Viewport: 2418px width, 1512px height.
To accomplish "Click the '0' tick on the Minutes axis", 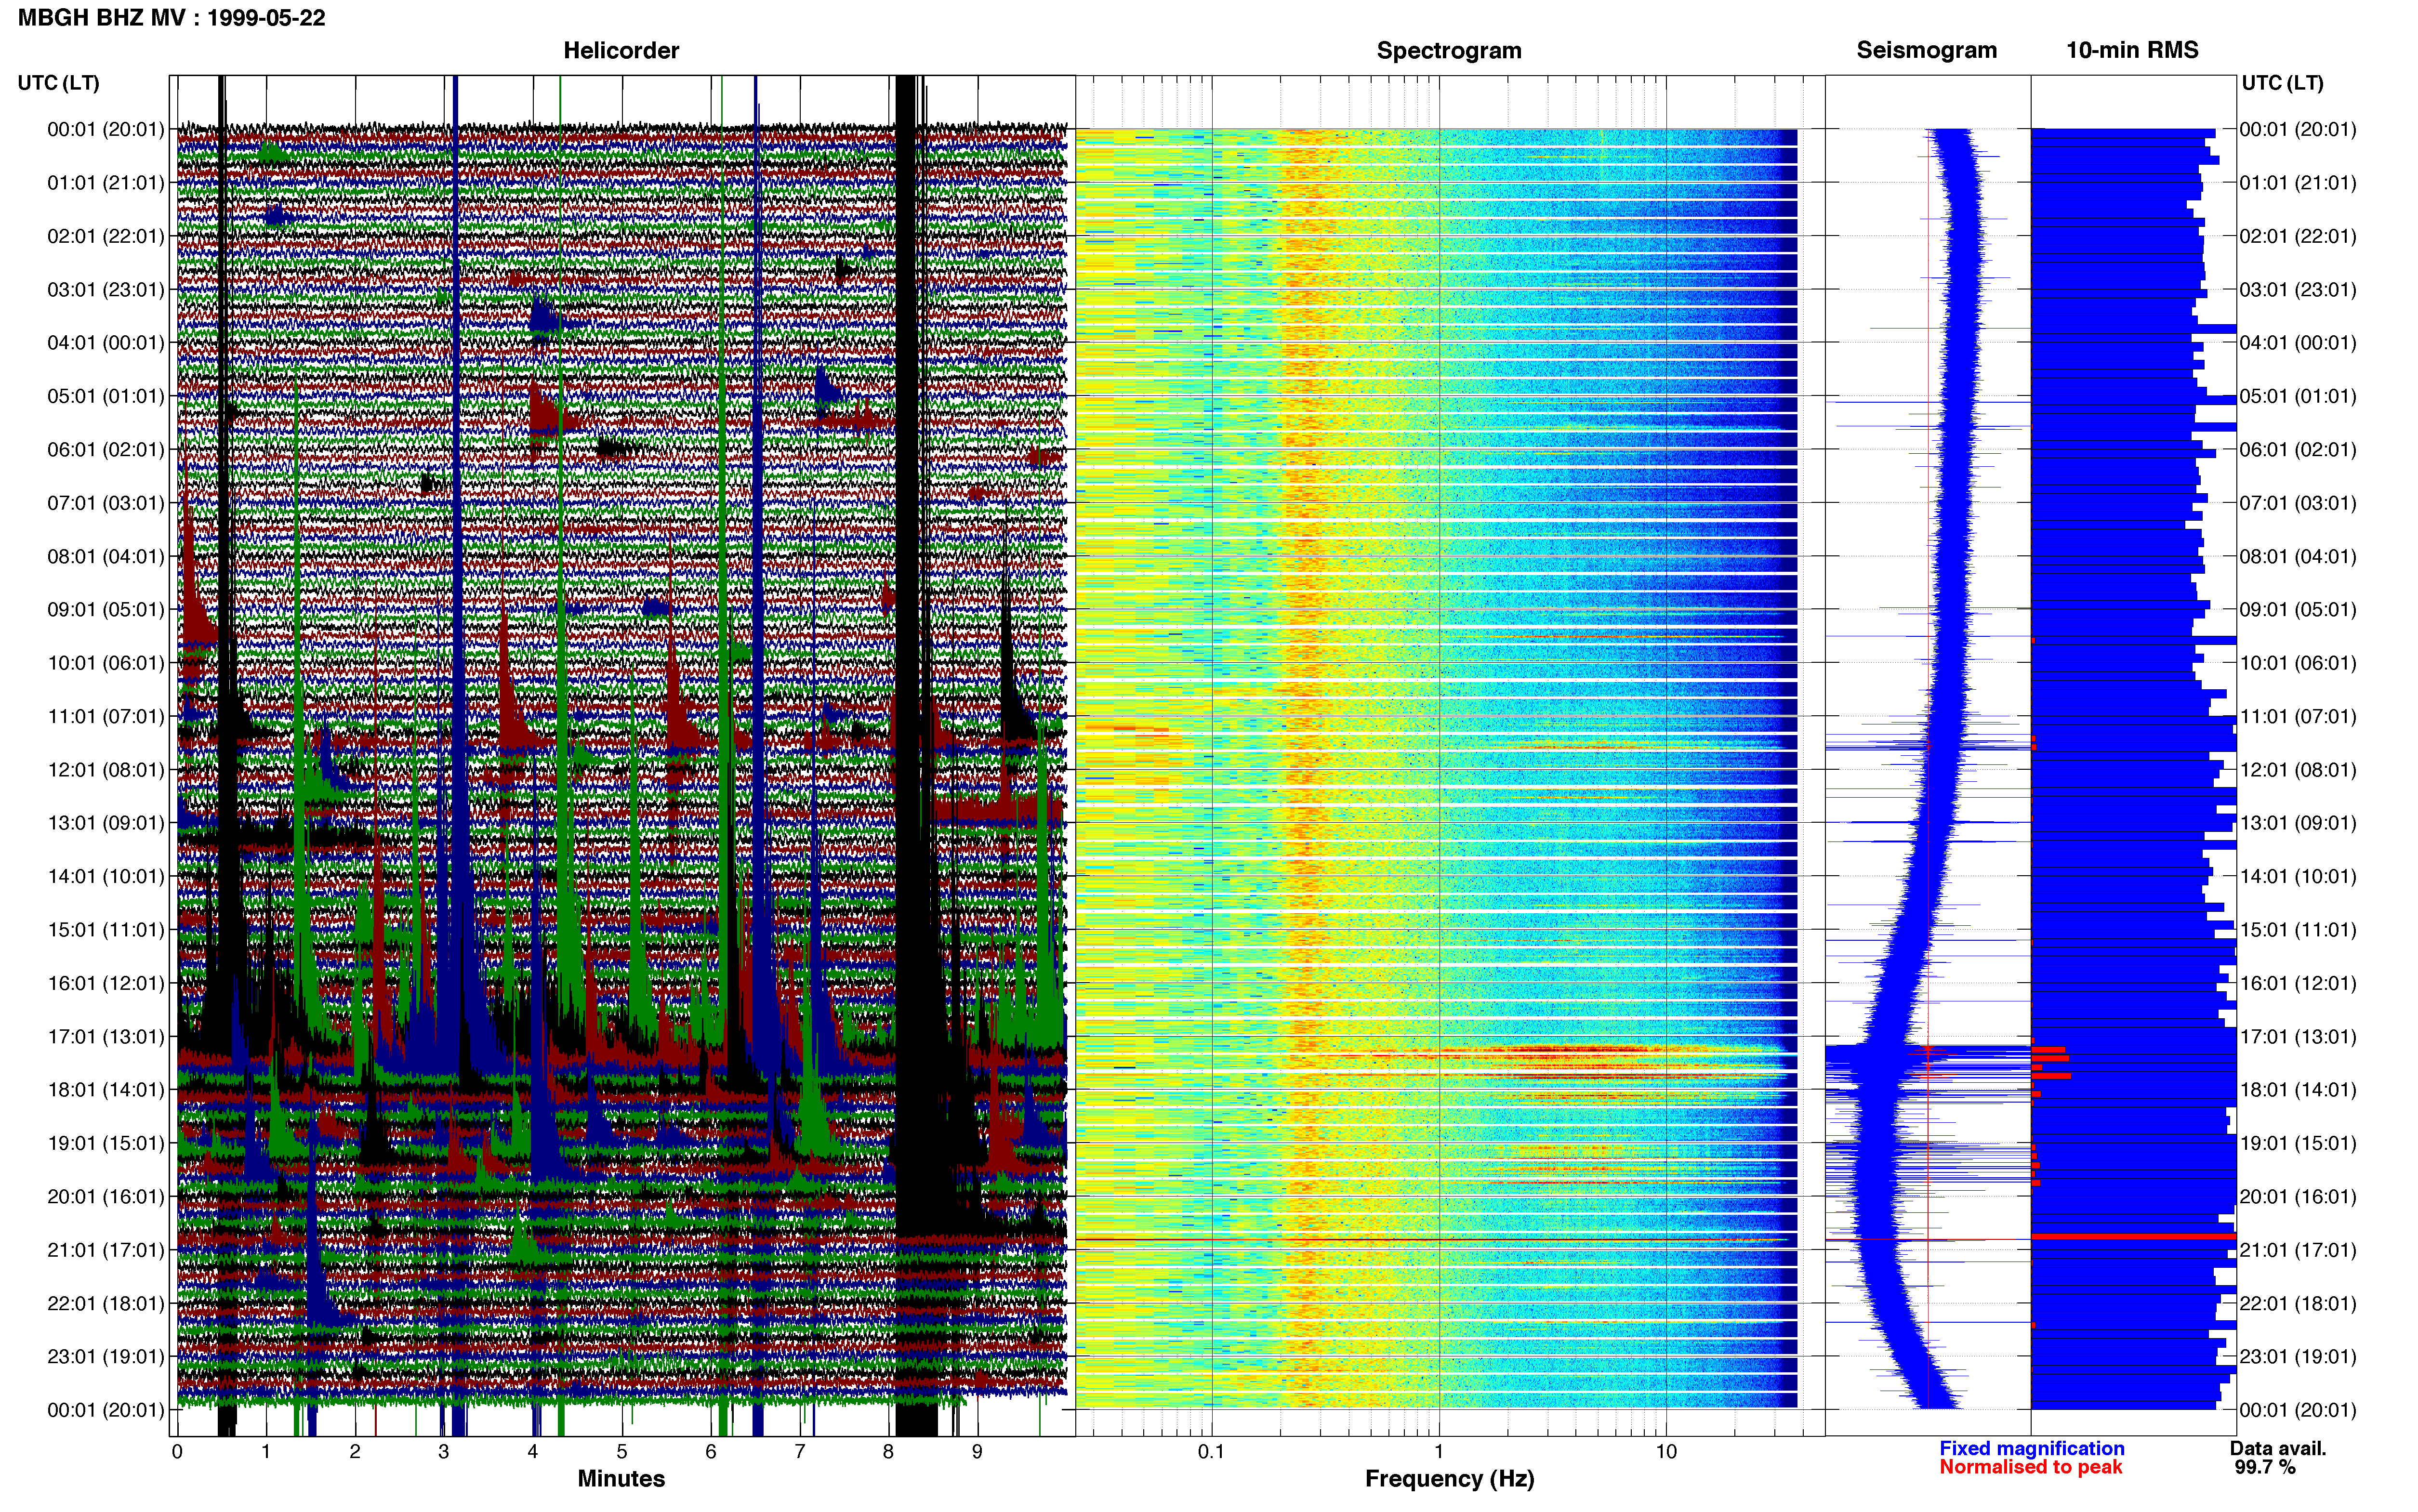I will coord(177,1452).
